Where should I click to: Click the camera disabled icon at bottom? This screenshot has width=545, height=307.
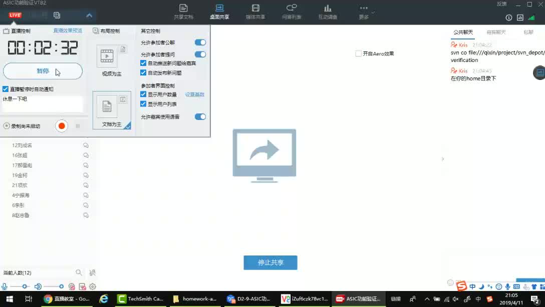(x=72, y=286)
